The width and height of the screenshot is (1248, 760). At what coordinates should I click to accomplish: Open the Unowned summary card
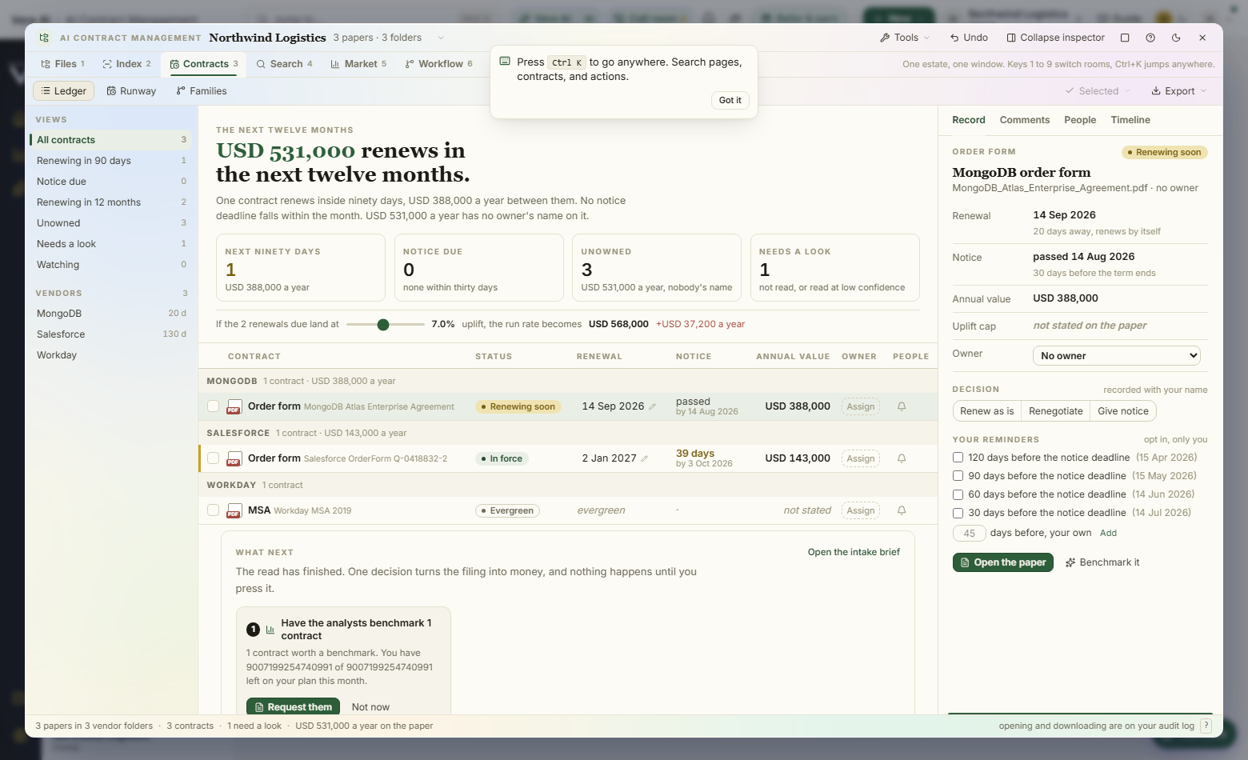tap(657, 268)
